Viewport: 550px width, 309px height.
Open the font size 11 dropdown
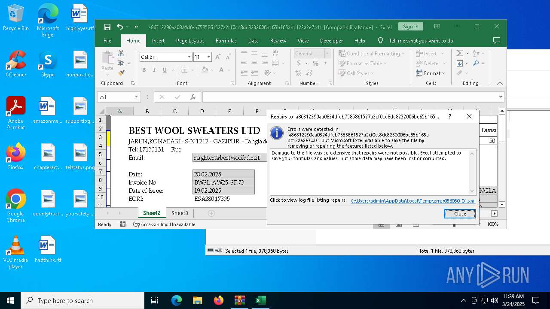[209, 57]
